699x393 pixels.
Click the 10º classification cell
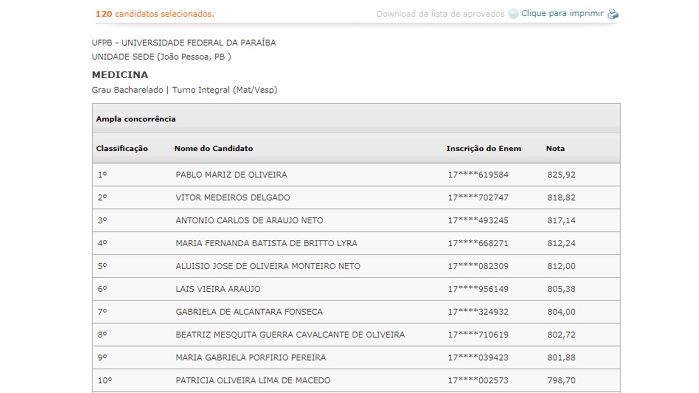click(x=105, y=380)
